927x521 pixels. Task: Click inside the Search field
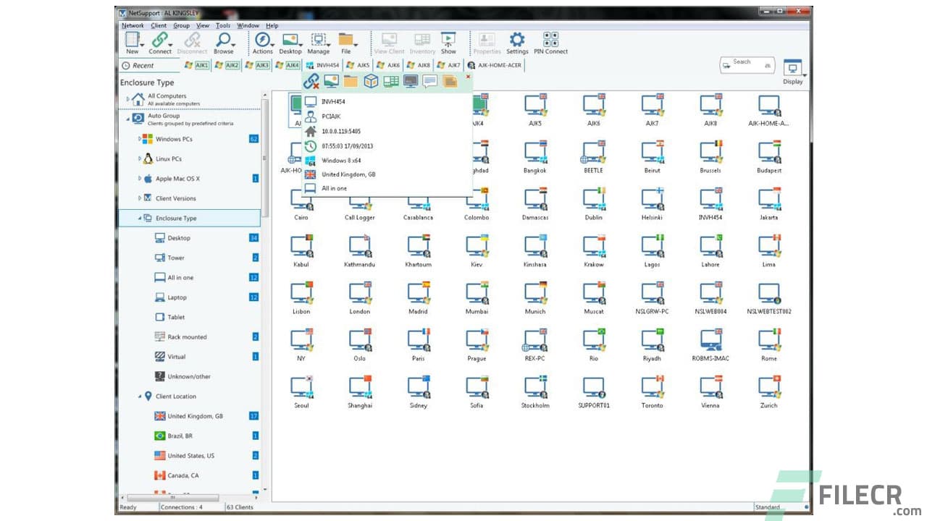746,63
